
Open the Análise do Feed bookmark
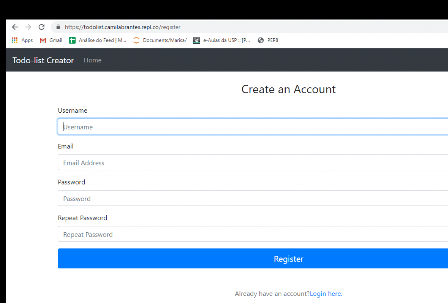tap(97, 40)
